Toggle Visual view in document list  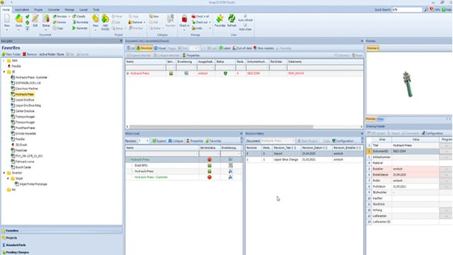coord(160,48)
